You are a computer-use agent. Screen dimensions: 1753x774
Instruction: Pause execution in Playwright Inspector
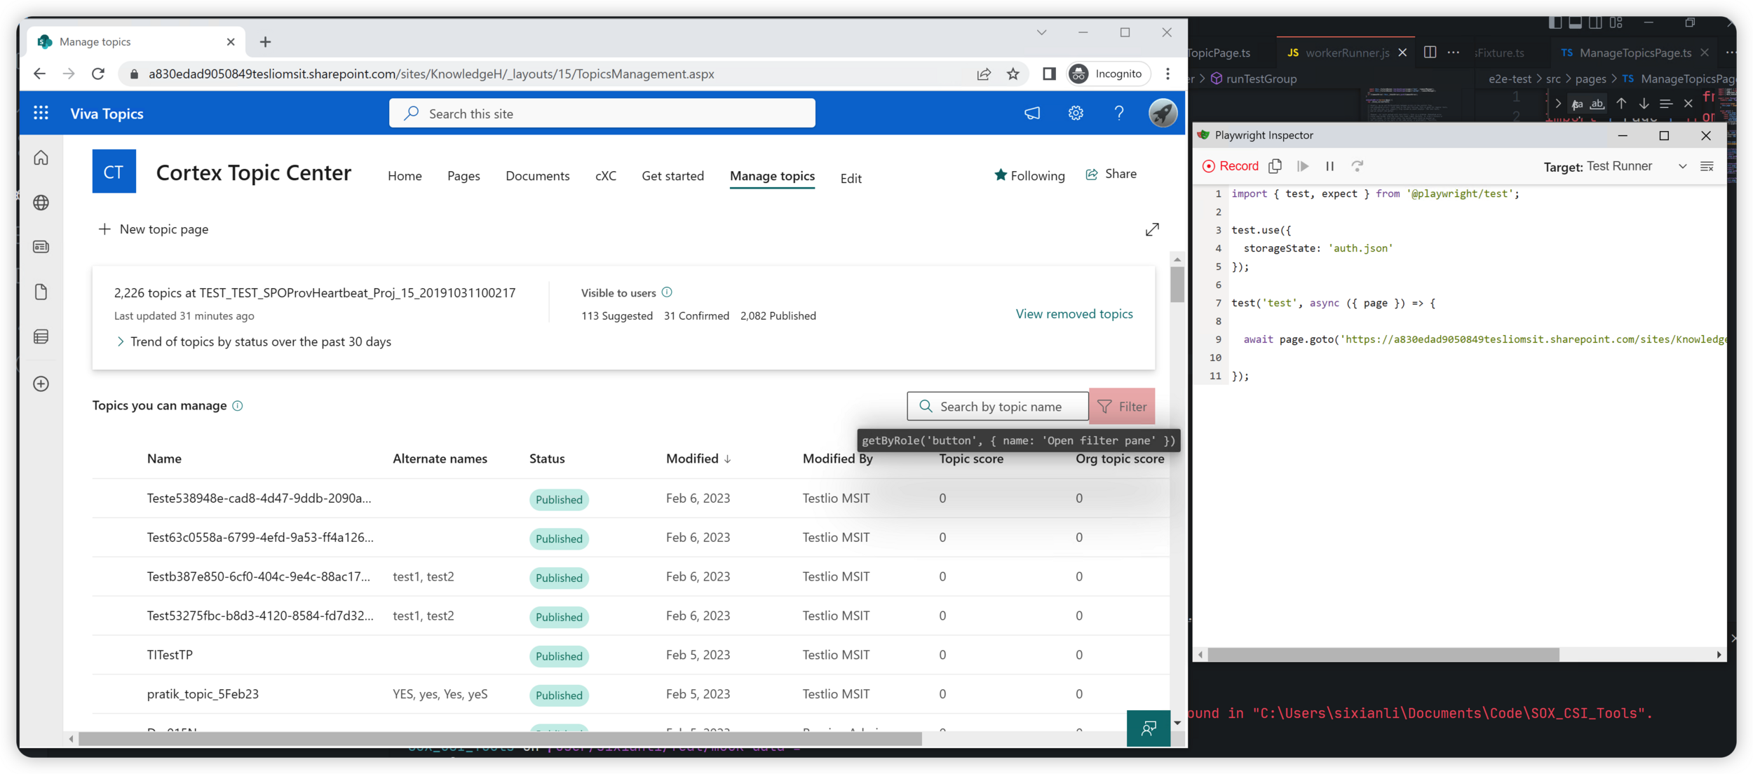[1329, 166]
